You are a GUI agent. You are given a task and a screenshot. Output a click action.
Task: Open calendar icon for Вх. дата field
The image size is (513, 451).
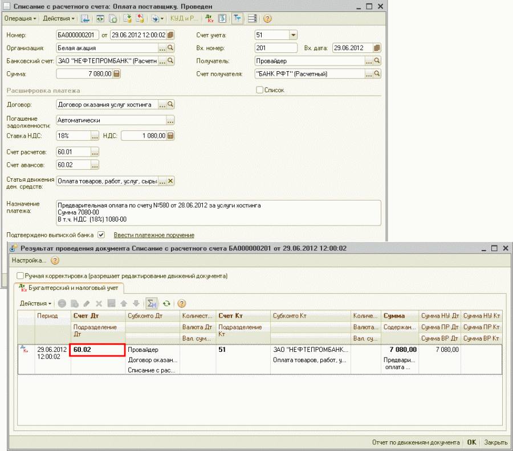[377, 48]
